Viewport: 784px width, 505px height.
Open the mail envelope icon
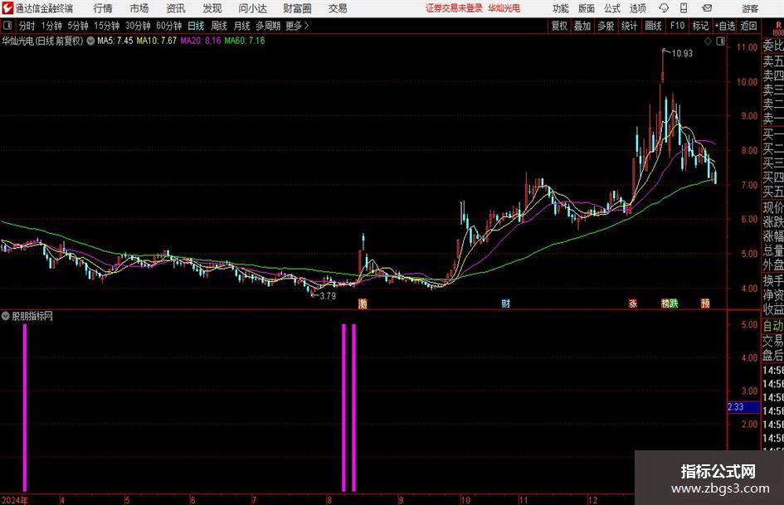(x=707, y=8)
